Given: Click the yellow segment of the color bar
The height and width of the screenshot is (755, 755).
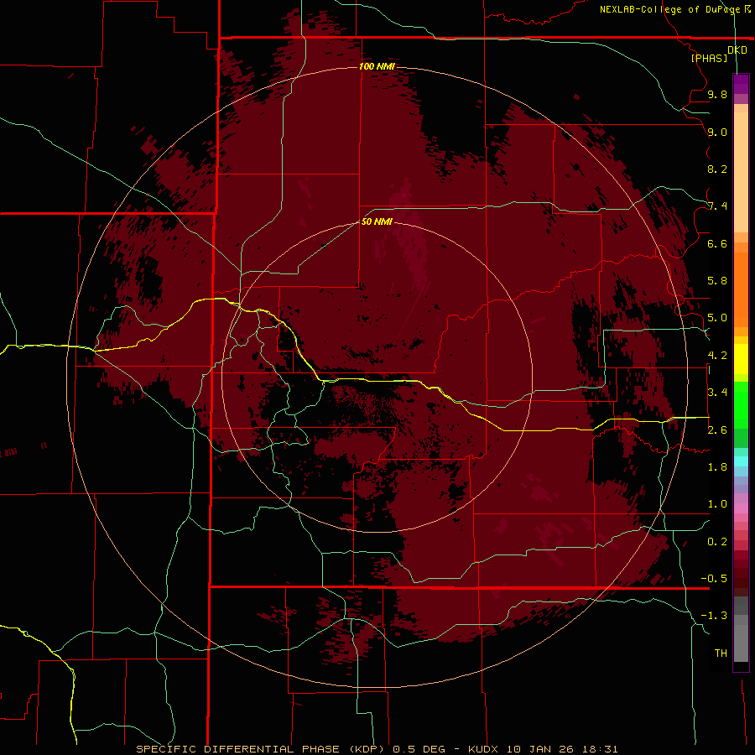Looking at the screenshot, I should click(x=741, y=359).
